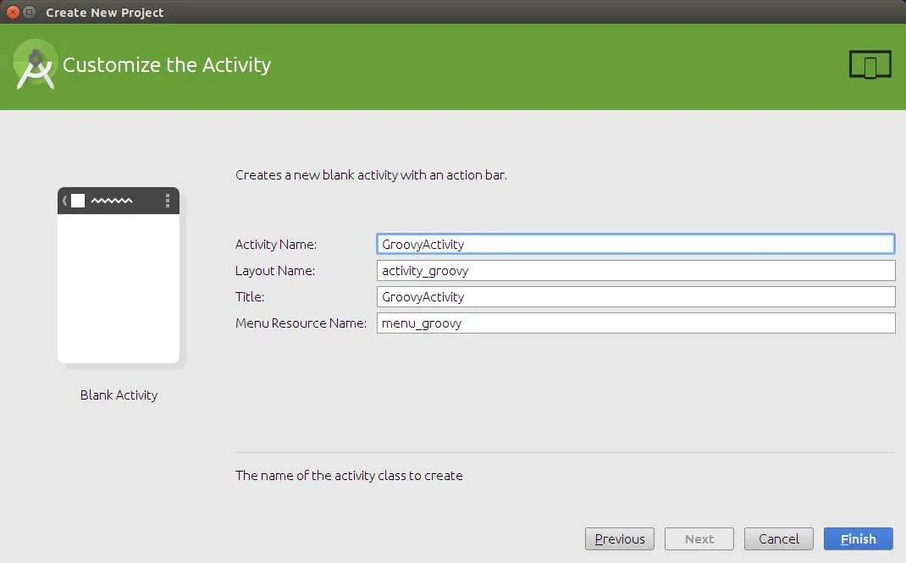Select the Layout Name input field

coord(635,270)
